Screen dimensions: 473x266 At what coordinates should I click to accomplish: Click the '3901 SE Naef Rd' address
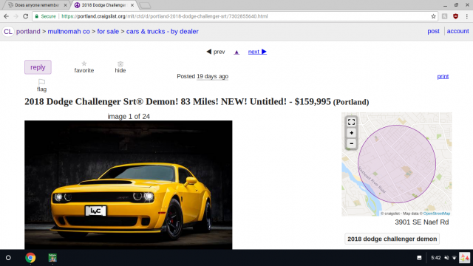click(x=422, y=222)
